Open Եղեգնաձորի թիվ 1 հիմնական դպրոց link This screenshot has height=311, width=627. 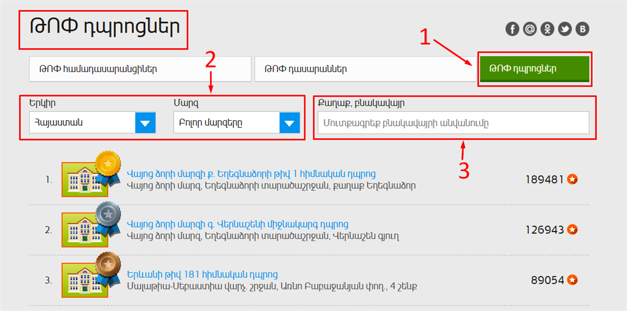tap(251, 174)
